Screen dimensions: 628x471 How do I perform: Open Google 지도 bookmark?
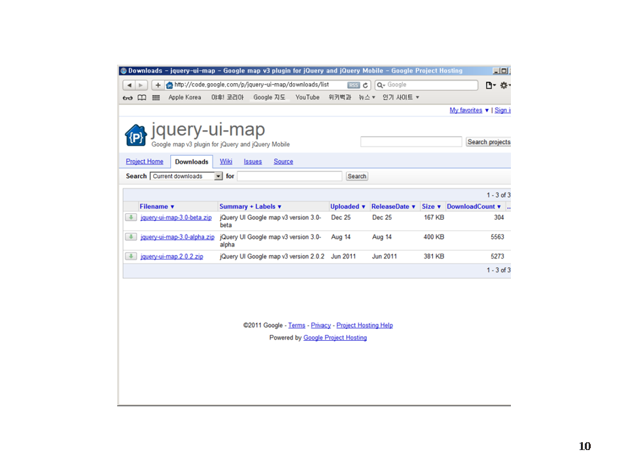(x=269, y=97)
